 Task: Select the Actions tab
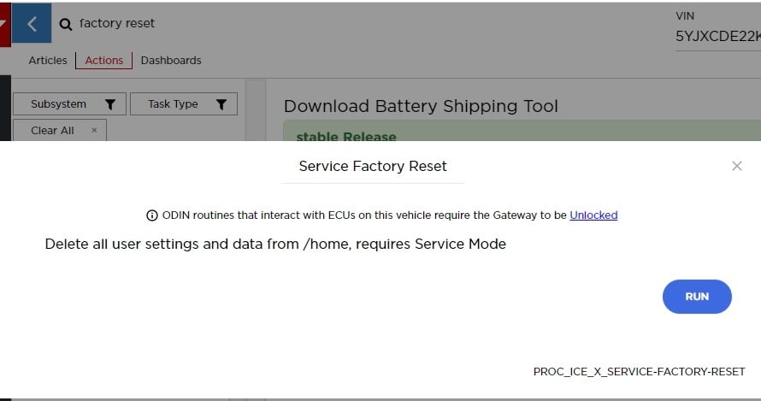coord(103,61)
